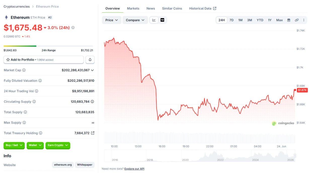
Task: Switch to the News tab
Action: click(151, 8)
